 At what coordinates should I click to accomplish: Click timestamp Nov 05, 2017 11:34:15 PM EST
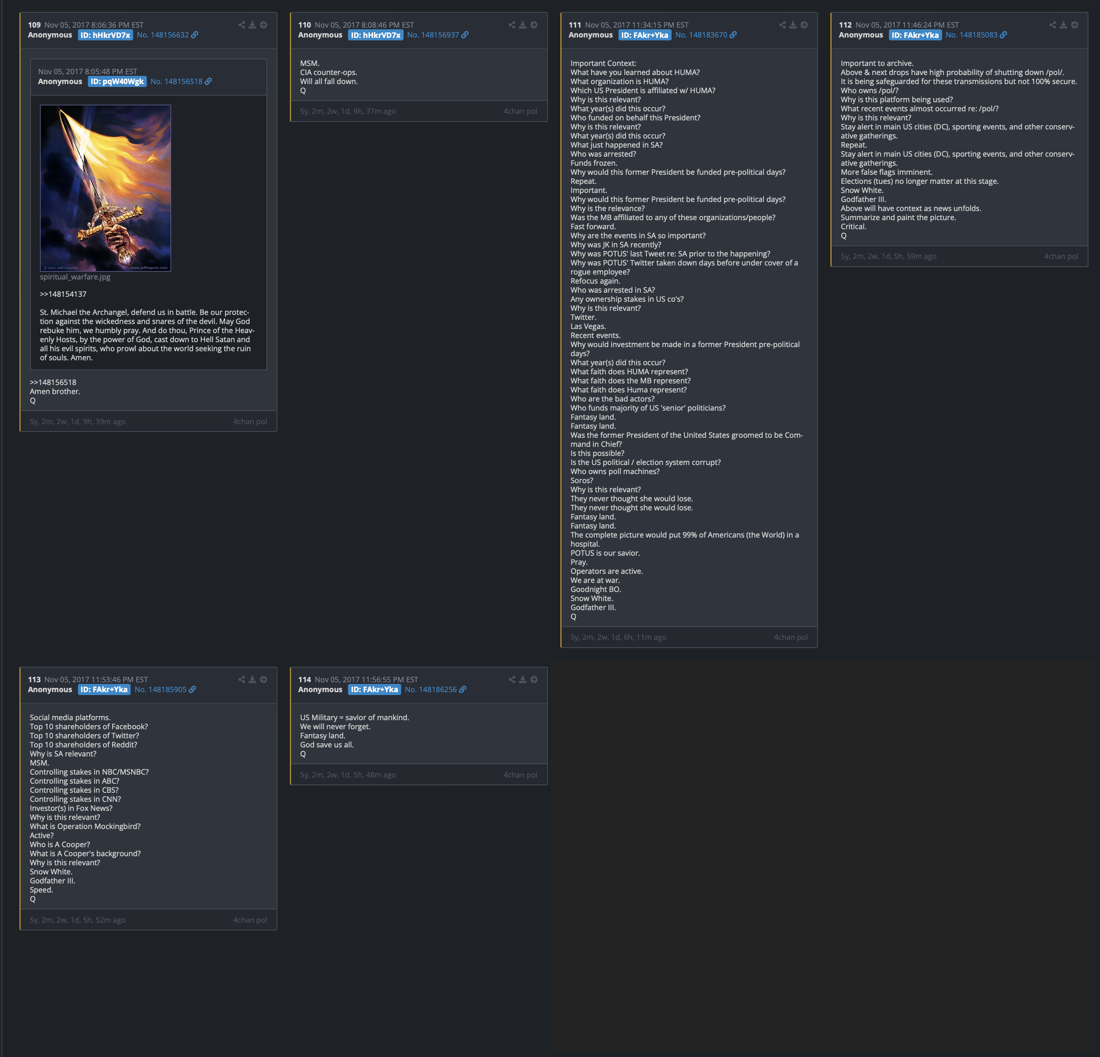tap(637, 25)
